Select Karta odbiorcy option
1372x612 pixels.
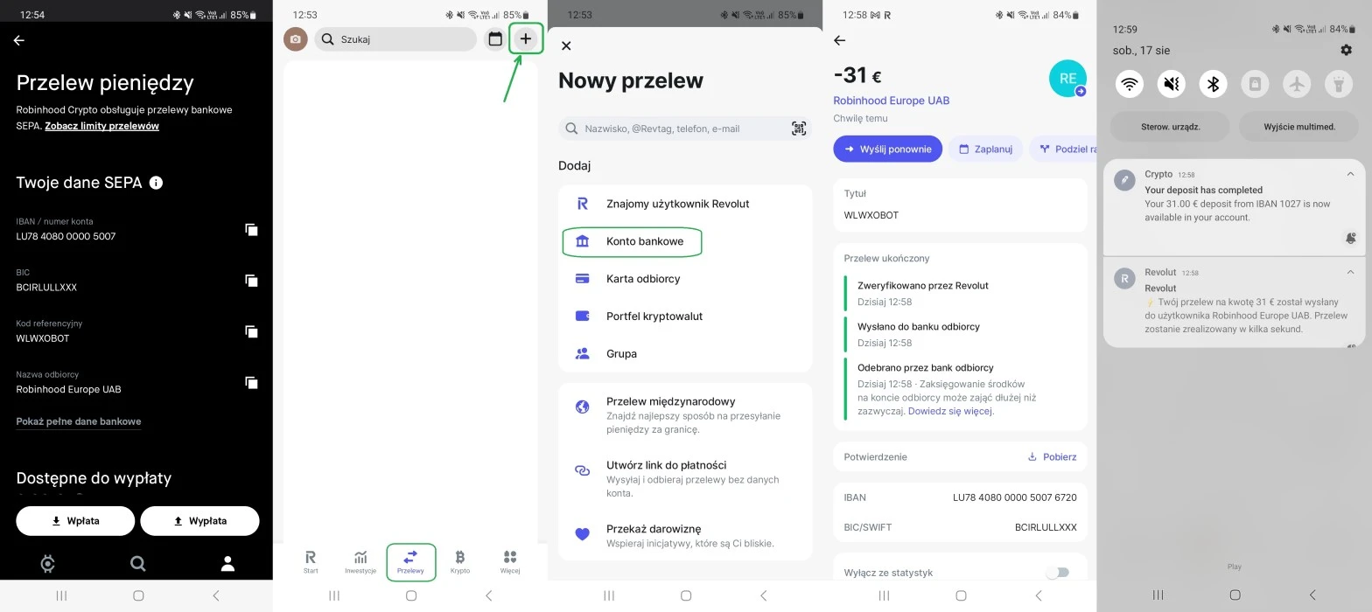(685, 279)
